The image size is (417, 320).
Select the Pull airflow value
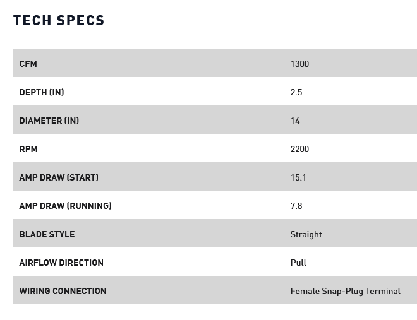click(x=298, y=263)
